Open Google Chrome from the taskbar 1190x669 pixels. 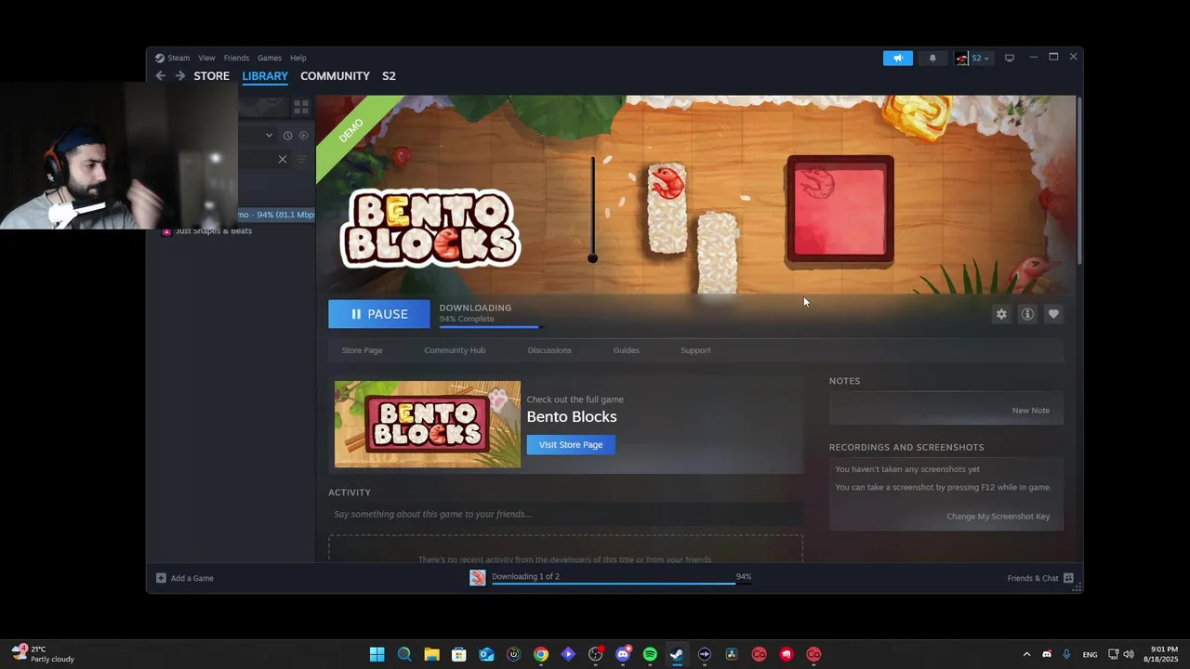click(x=541, y=654)
